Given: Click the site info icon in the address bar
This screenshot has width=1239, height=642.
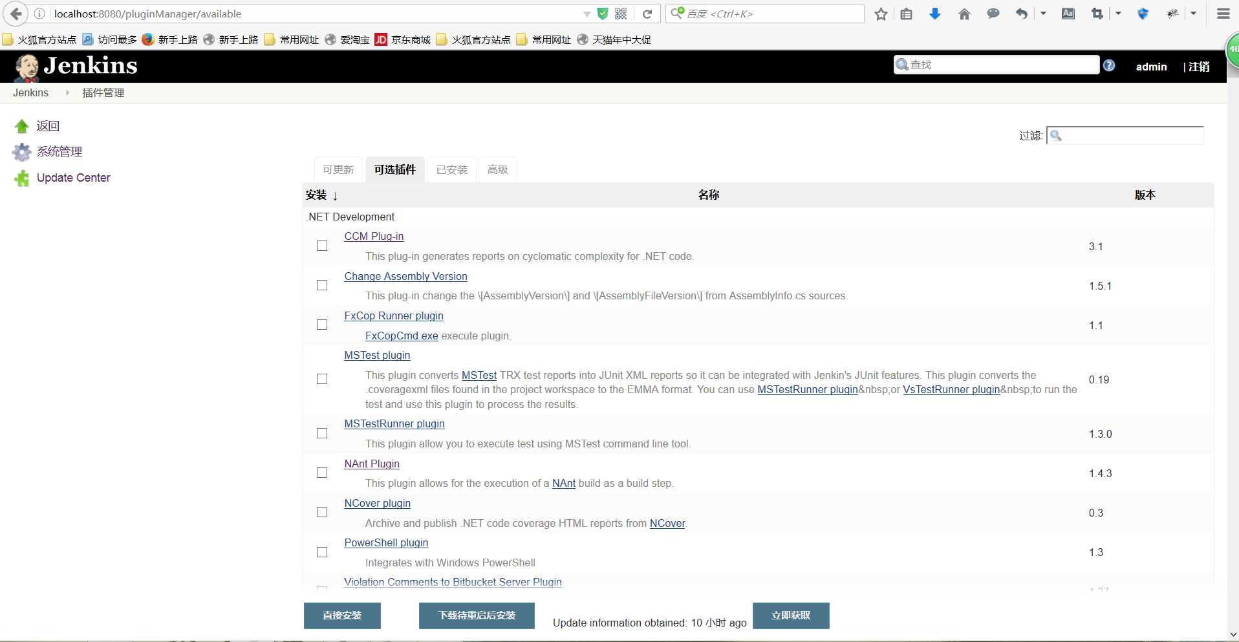Looking at the screenshot, I should point(39,14).
